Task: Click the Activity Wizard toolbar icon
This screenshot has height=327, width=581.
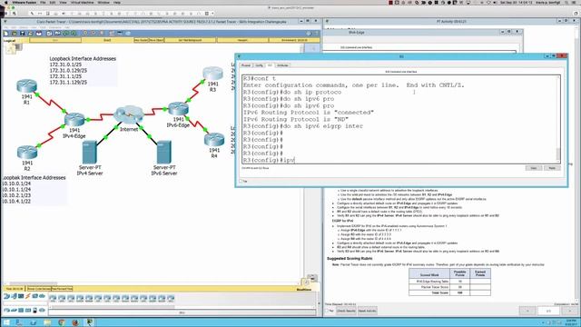Action: 38,34
